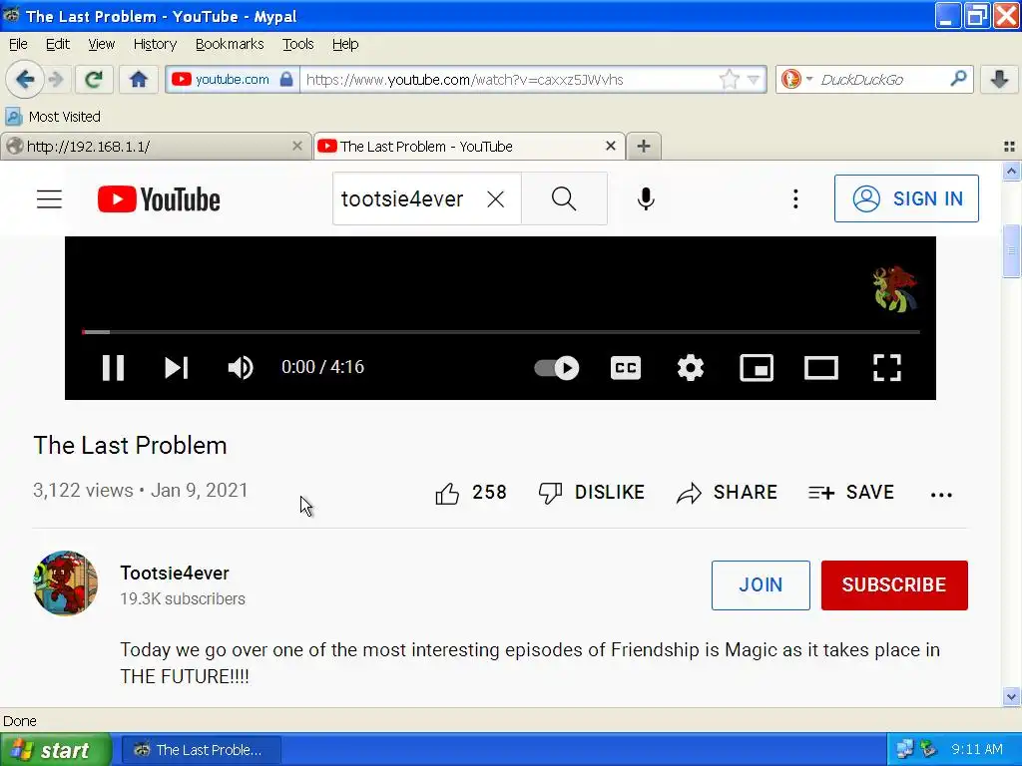1022x766 pixels.
Task: Click the vertical scrollbar thumb
Action: tap(1011, 250)
